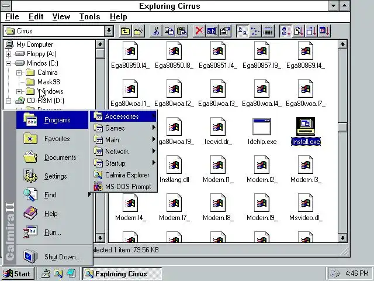Click system tray icon beside clock
The width and height of the screenshot is (374, 281).
[336, 273]
